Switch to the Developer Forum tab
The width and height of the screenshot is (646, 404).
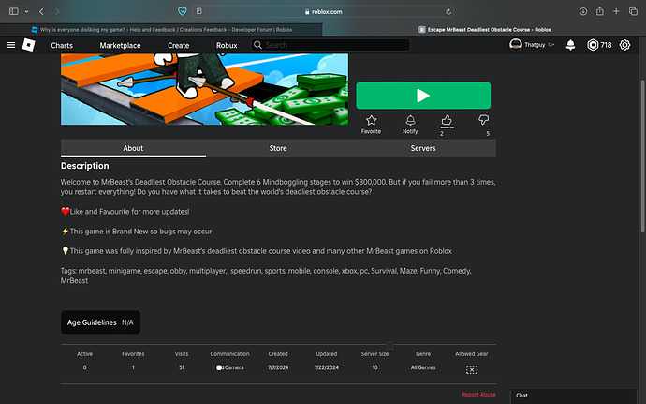[x=161, y=30]
